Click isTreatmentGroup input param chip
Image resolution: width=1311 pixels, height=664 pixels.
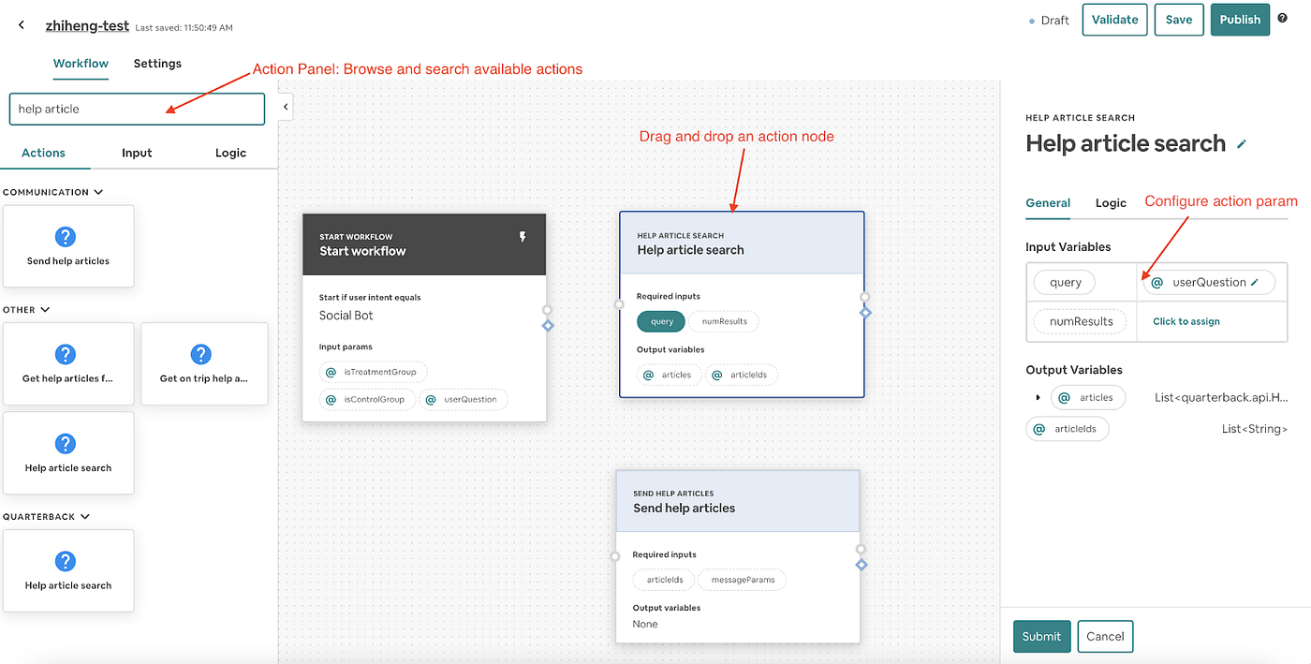373,372
